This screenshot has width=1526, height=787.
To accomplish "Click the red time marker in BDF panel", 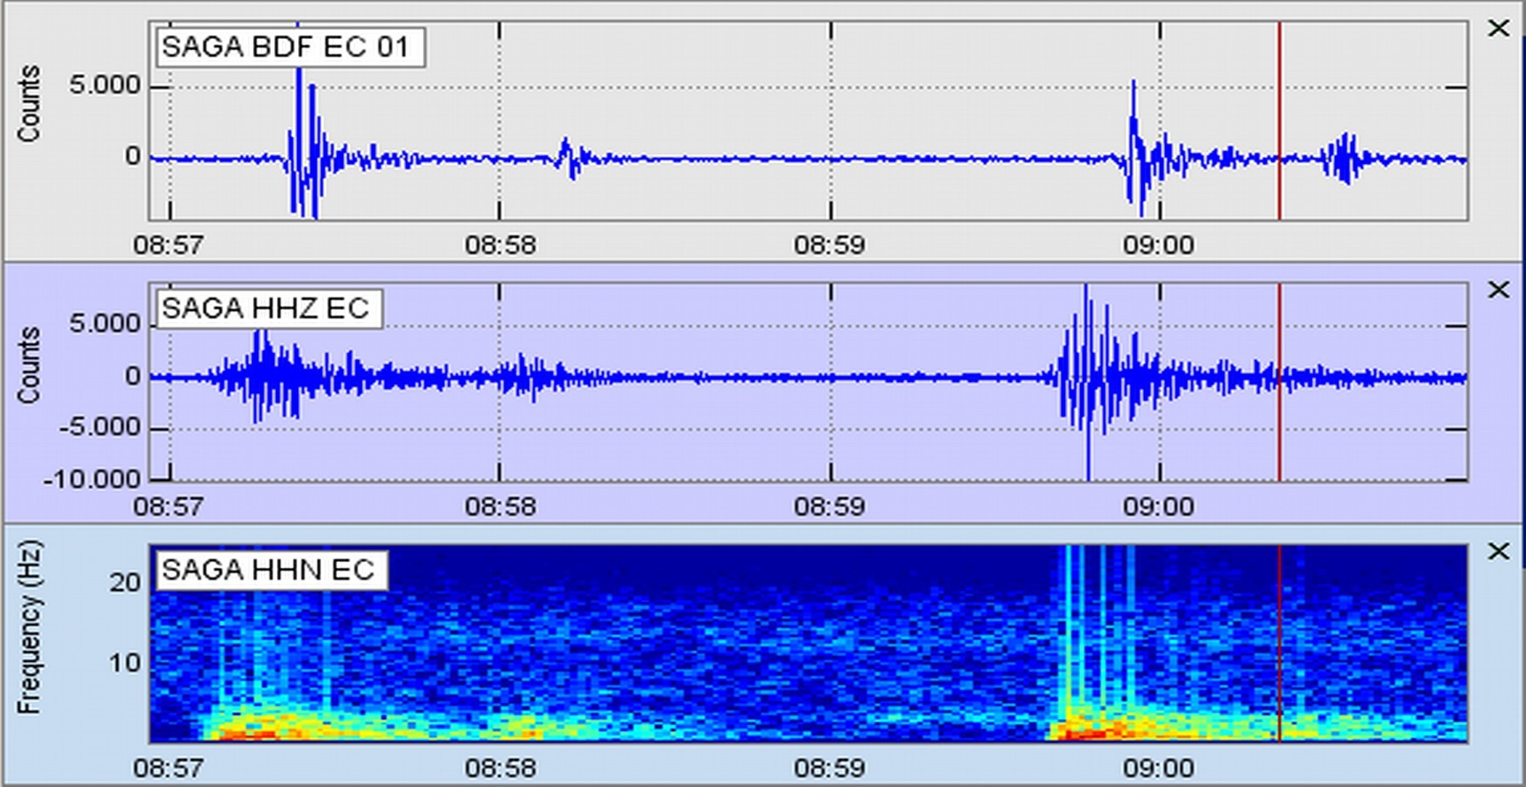I will coord(1280,121).
